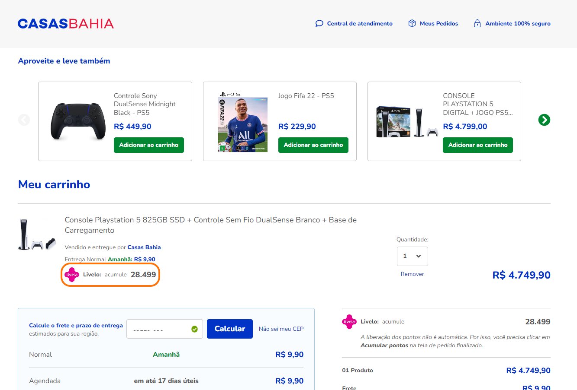Click the cart item price R$ 4.749,90
Screen dimensions: 577x390
[x=522, y=275]
